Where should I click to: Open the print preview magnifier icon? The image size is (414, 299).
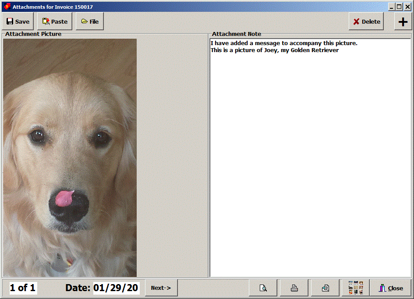(x=263, y=288)
